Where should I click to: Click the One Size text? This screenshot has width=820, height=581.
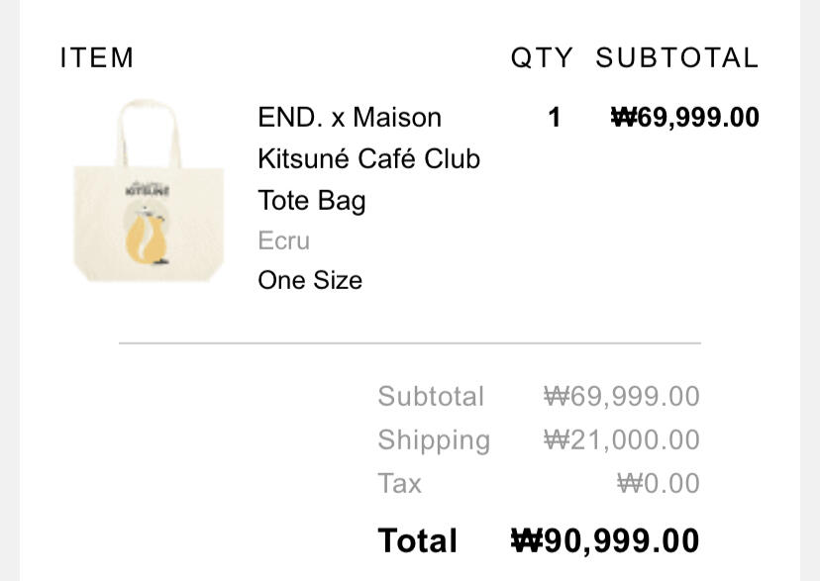click(x=310, y=280)
